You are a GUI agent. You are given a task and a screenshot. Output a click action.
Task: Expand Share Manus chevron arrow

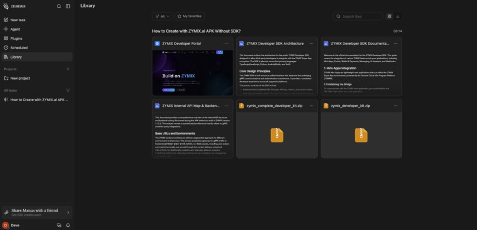68,212
